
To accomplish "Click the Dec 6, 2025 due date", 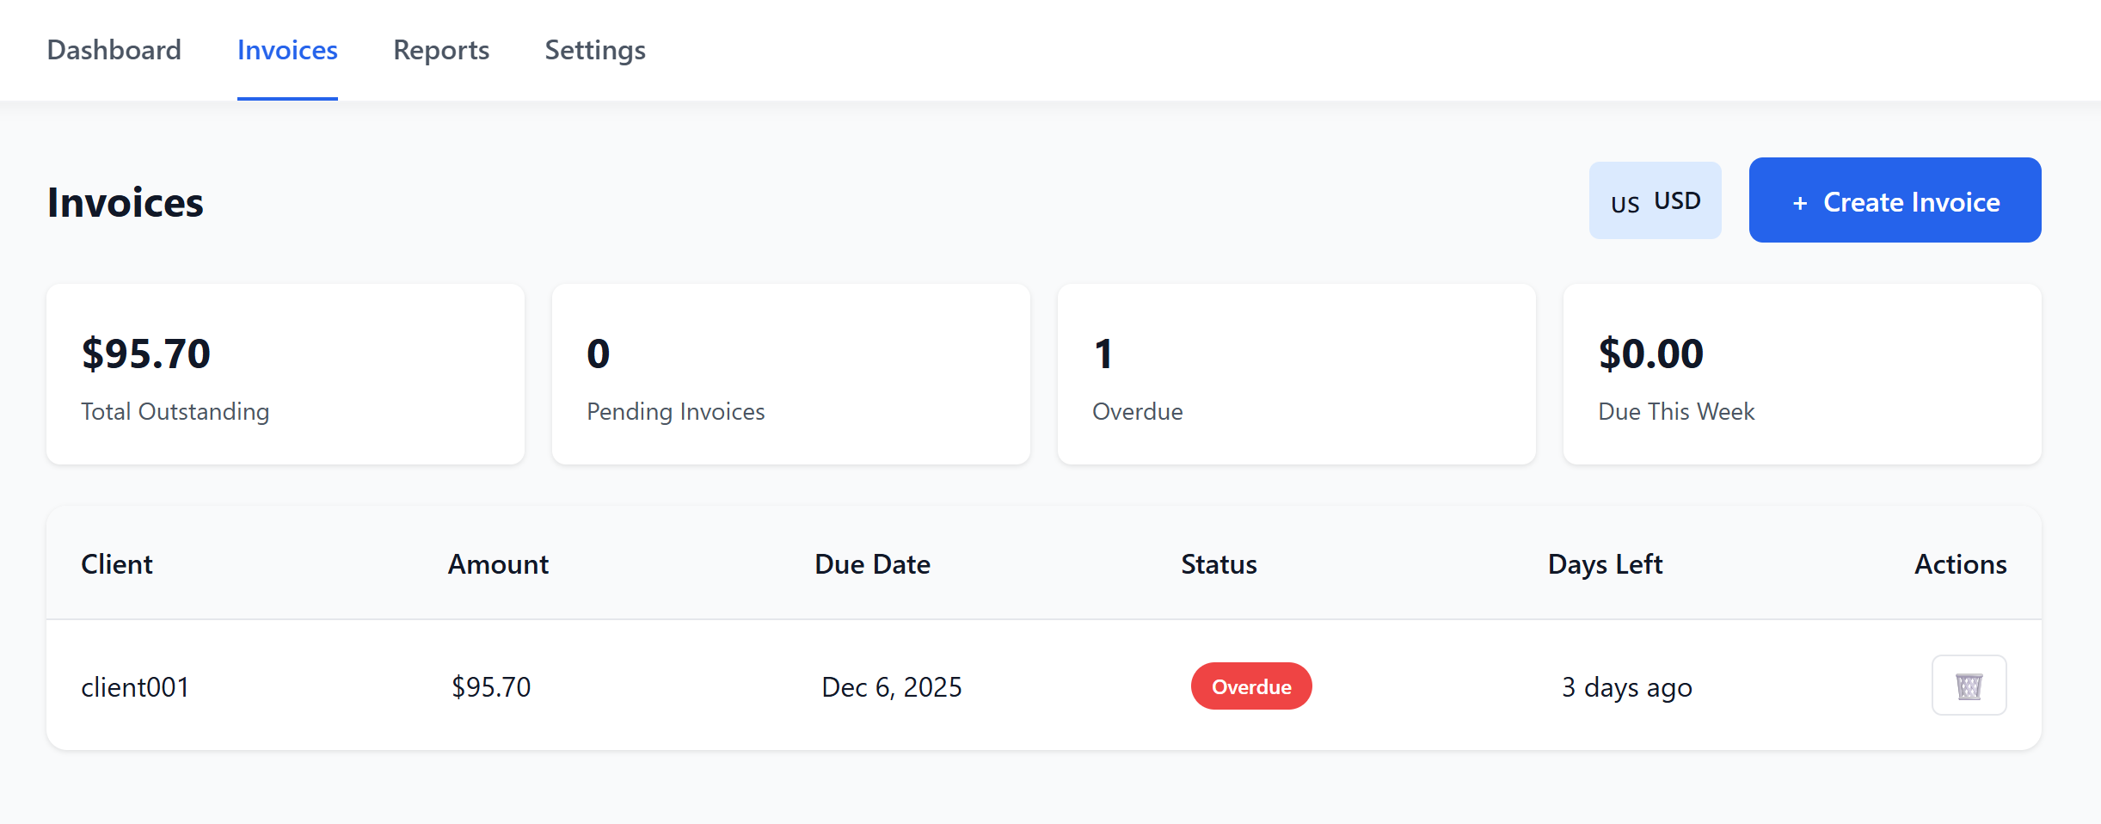I will (891, 686).
